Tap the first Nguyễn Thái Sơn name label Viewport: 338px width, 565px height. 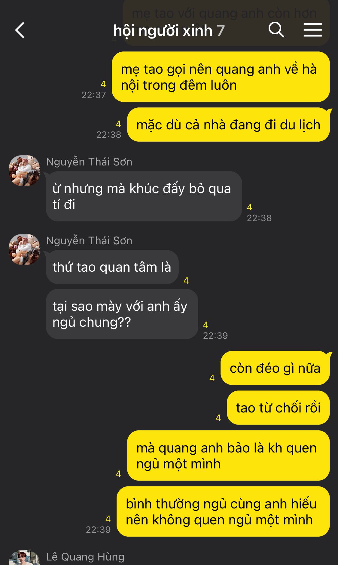89,162
